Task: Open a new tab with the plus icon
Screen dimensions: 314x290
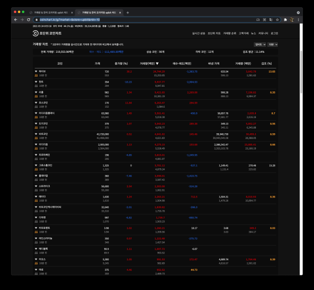Action: click(x=128, y=13)
